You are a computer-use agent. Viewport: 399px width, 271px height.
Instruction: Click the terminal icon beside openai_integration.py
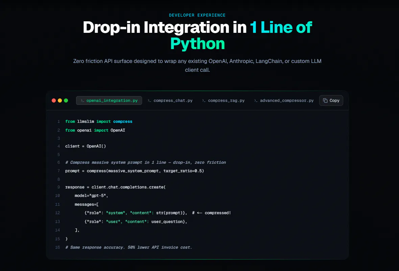point(82,100)
